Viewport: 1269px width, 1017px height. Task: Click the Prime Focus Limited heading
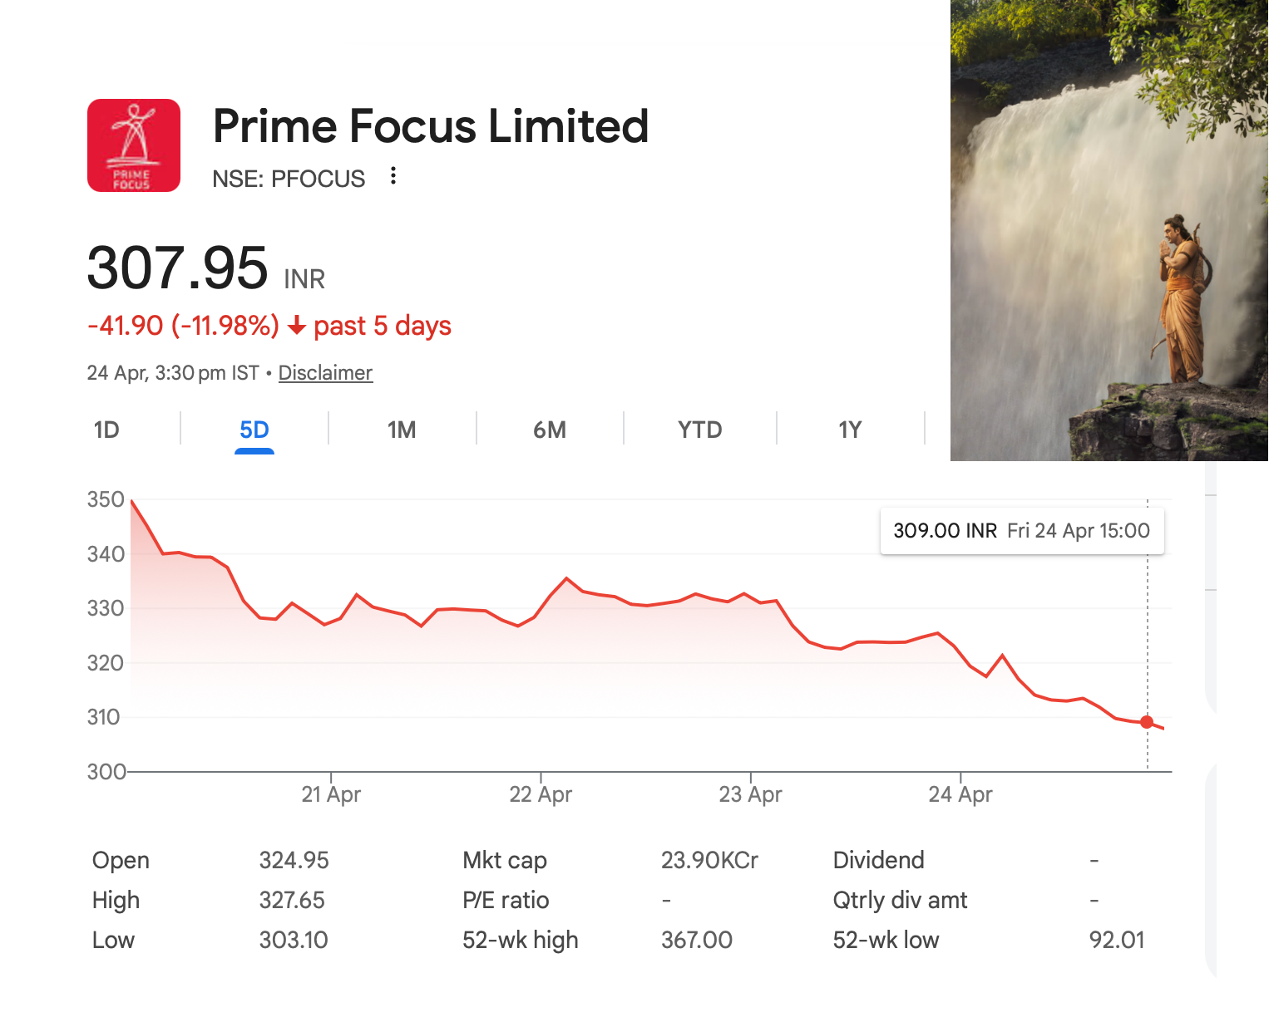coord(430,126)
